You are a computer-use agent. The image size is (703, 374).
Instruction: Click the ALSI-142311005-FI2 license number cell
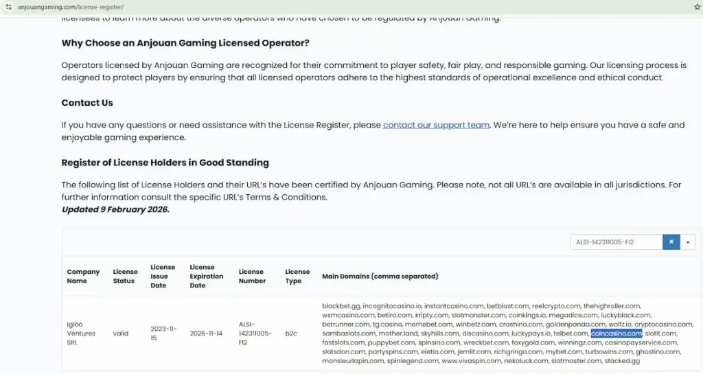[x=255, y=334]
